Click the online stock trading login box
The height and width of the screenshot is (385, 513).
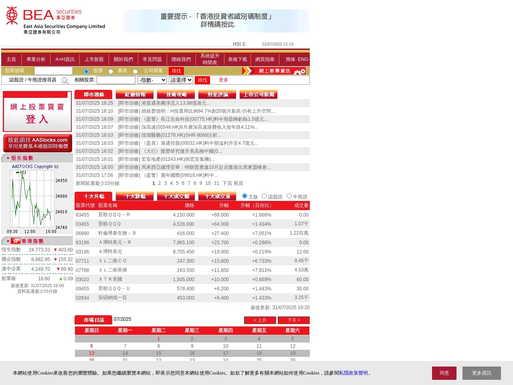[37, 112]
